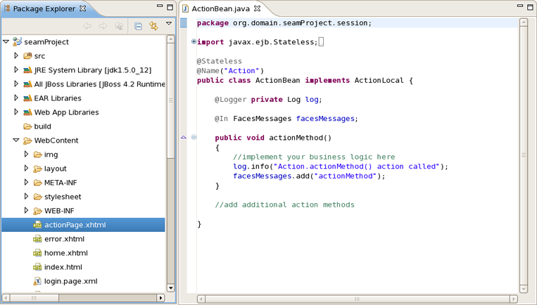The image size is (537, 305).
Task: Select login.page.xml file icon
Action: [x=37, y=281]
